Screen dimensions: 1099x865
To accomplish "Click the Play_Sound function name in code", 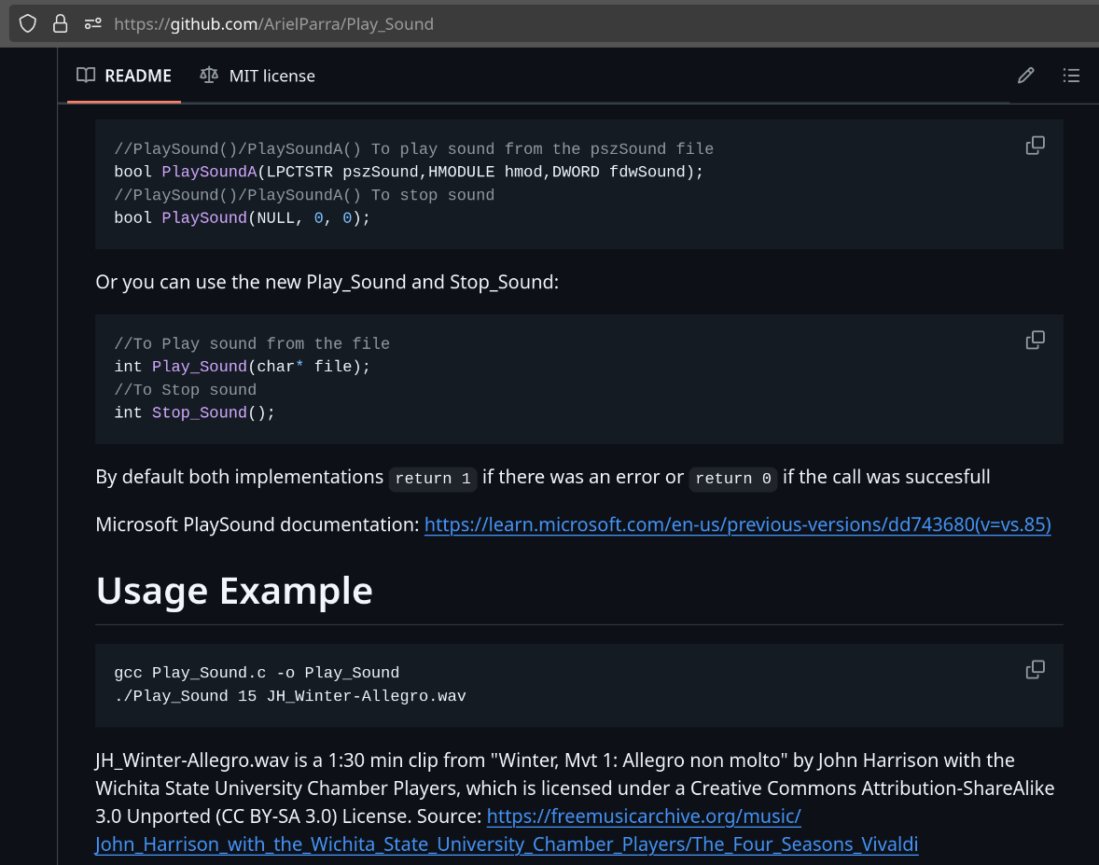I will pos(199,367).
